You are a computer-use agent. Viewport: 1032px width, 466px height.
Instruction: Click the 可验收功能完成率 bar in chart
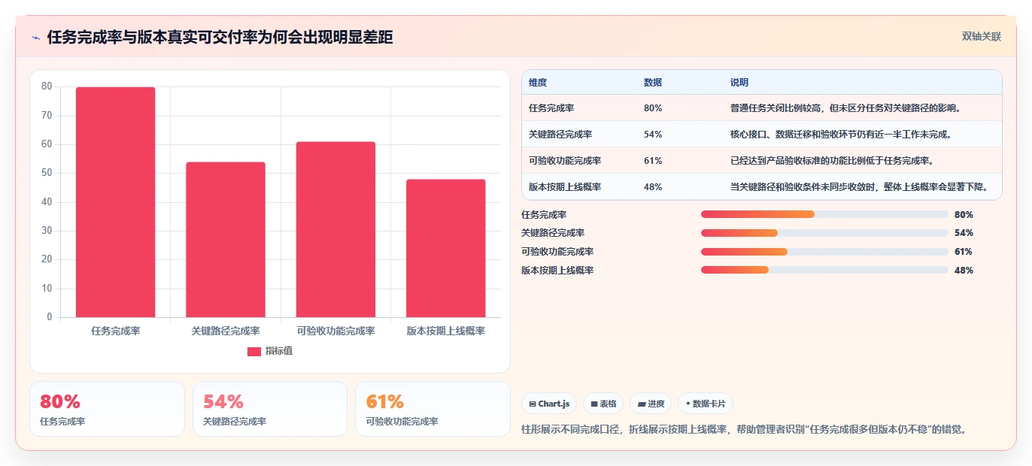pyautogui.click(x=335, y=229)
